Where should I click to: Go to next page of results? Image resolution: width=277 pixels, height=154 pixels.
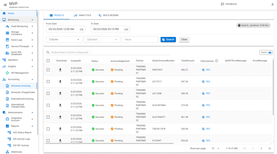tap(261, 148)
